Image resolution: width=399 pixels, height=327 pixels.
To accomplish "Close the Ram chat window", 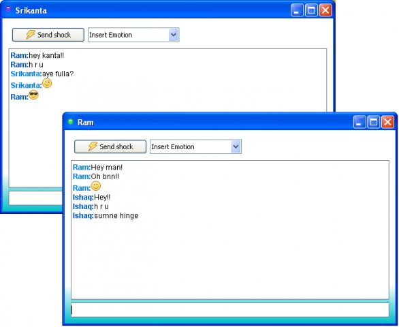I will pyautogui.click(x=388, y=122).
